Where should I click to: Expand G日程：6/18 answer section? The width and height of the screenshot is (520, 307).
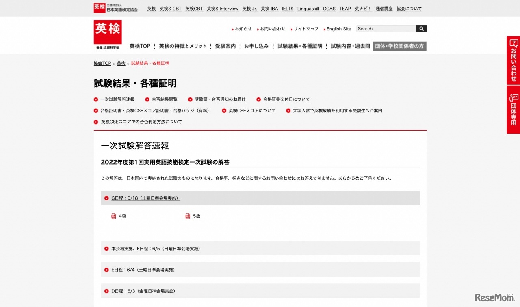(x=146, y=198)
